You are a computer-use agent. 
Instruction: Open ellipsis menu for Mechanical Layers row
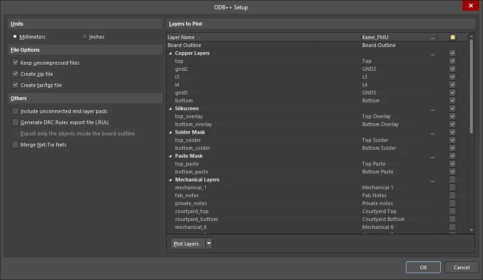click(x=432, y=181)
